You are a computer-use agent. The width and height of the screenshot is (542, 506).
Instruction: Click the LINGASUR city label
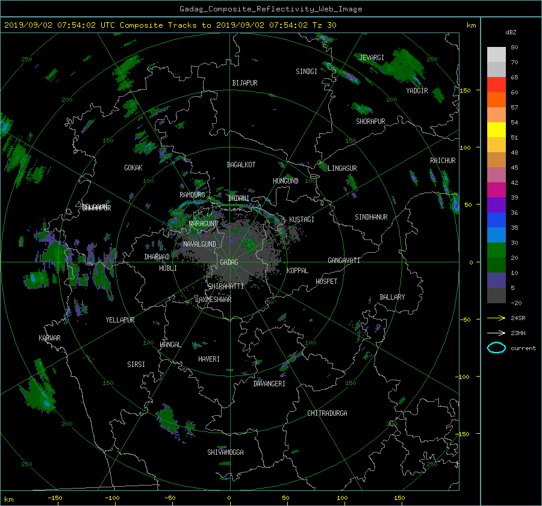pos(342,168)
